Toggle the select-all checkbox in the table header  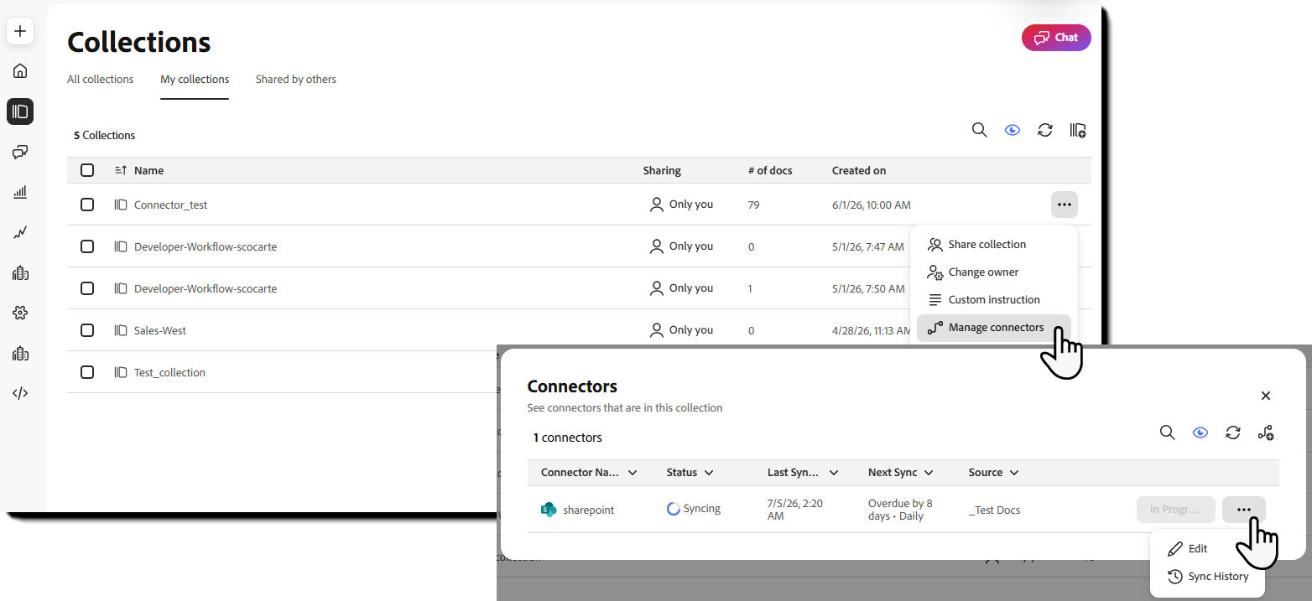[87, 170]
